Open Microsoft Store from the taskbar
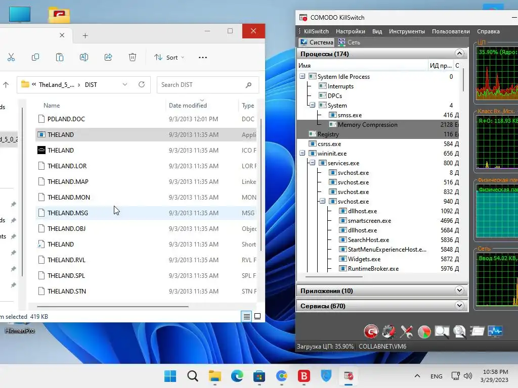The image size is (518, 388). [x=260, y=376]
